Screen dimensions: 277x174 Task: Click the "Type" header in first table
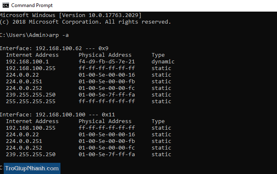[158, 55]
